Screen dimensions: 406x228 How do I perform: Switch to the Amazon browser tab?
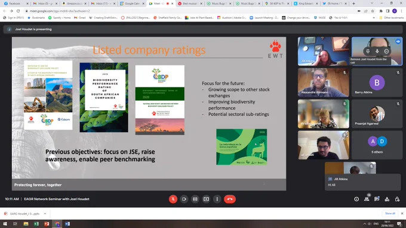[x=73, y=4]
